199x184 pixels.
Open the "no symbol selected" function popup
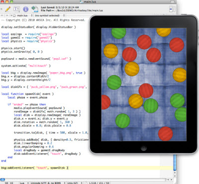(49, 15)
